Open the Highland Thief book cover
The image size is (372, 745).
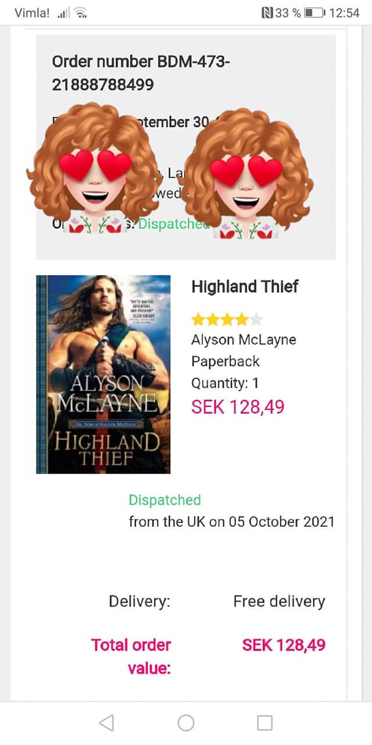click(103, 374)
